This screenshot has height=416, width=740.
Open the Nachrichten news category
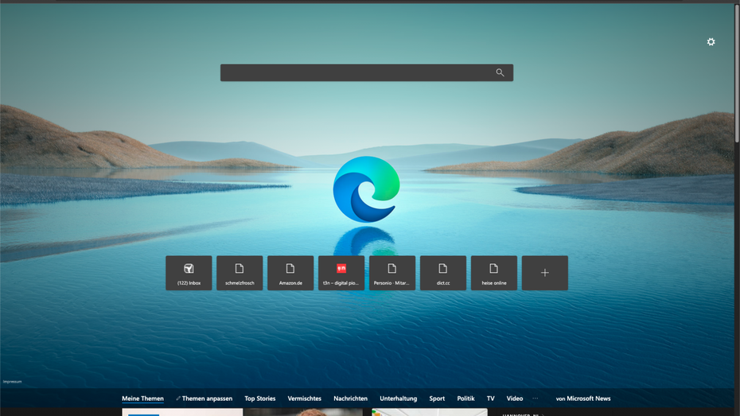[x=350, y=399]
